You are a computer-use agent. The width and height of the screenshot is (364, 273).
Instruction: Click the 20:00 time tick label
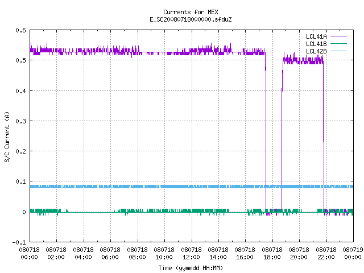point(299,257)
